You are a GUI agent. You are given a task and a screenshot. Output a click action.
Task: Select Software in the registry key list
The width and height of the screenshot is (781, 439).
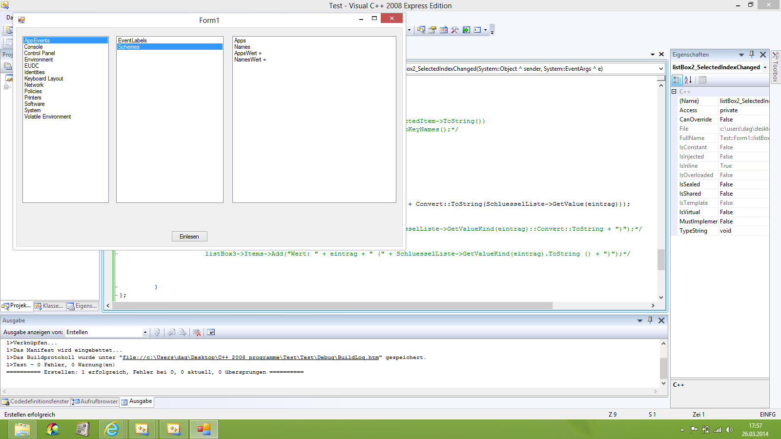65,104
